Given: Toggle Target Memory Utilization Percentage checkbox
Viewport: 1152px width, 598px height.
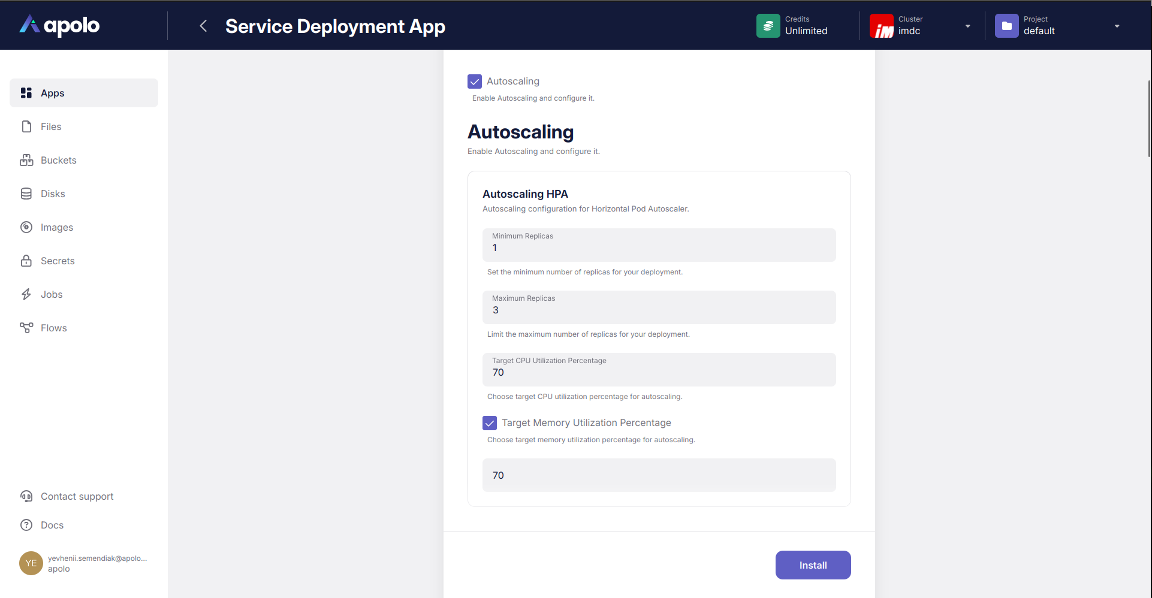Looking at the screenshot, I should 490,423.
